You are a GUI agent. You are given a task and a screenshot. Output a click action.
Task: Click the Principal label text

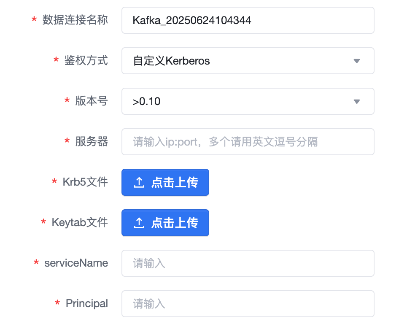87,303
